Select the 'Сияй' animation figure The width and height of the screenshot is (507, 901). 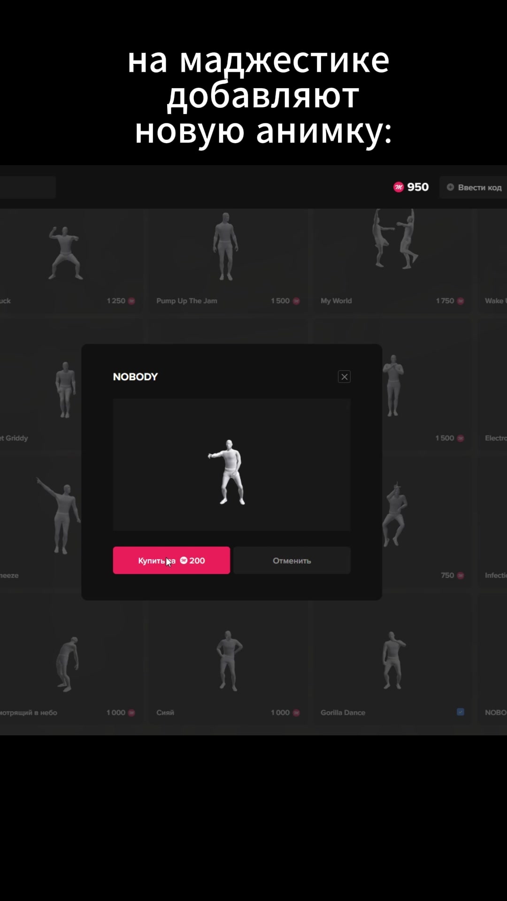tap(229, 661)
